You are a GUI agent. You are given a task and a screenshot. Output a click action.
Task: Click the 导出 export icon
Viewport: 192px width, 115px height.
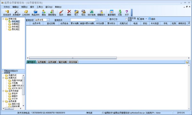83,13
